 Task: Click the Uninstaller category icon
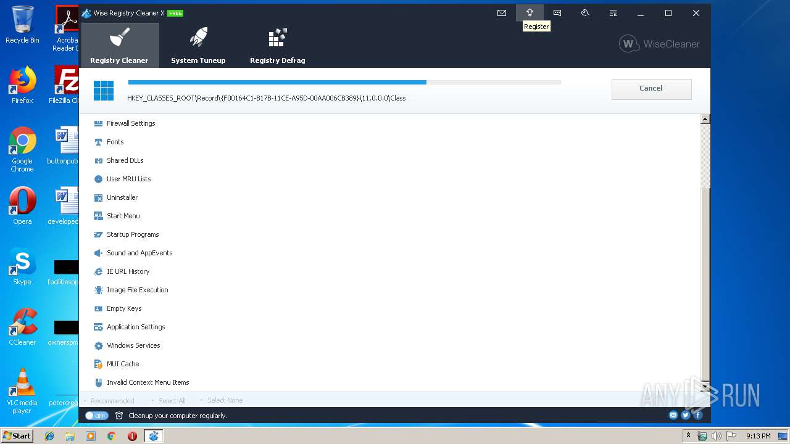click(x=98, y=197)
